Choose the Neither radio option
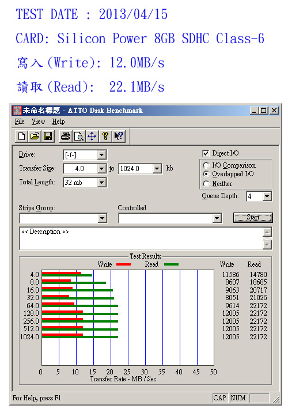This screenshot has height=413, width=288. point(206,184)
